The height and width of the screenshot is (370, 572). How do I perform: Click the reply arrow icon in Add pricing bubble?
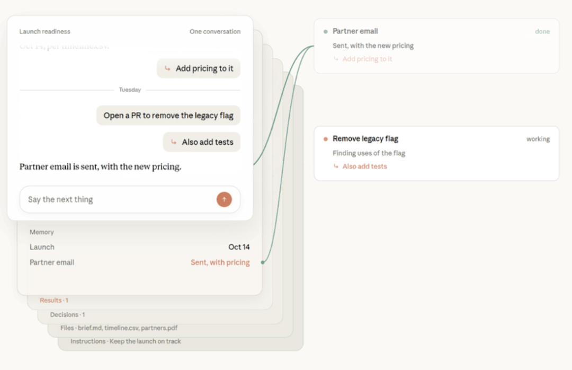click(167, 68)
